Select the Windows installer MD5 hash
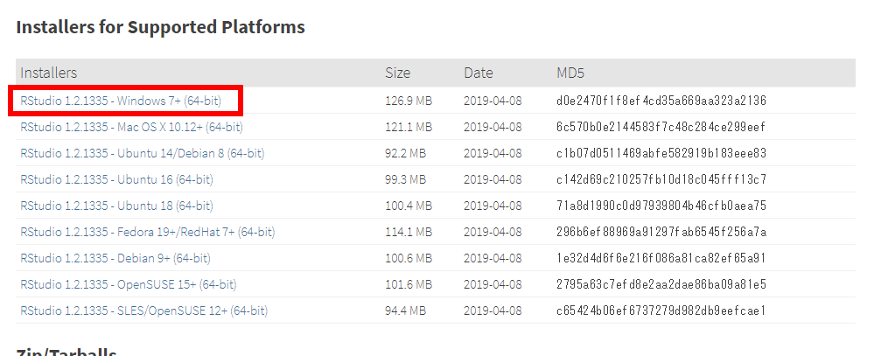The image size is (881, 356). (661, 101)
